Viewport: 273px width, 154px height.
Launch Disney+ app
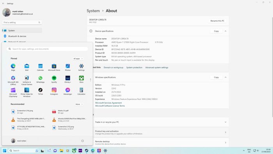68,79
